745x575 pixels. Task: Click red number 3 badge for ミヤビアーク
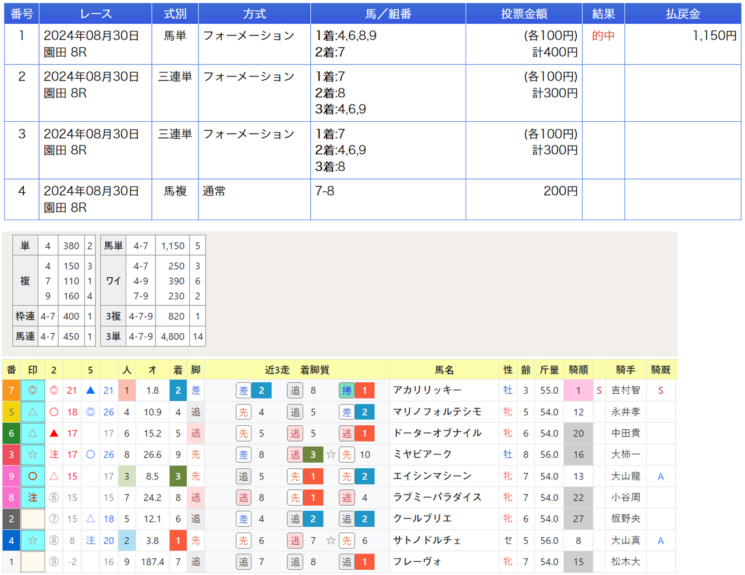11,454
